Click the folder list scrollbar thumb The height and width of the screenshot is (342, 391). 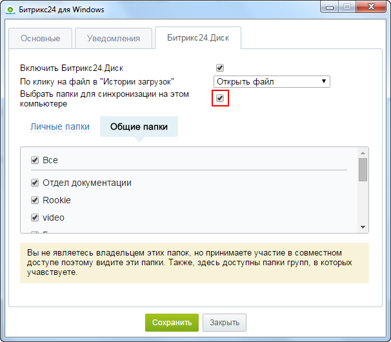363,170
